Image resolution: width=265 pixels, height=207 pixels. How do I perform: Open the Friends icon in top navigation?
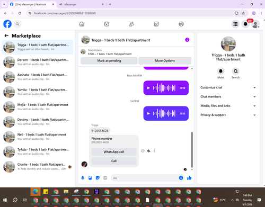pos(131,24)
